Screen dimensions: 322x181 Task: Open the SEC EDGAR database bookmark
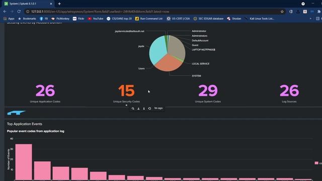(208, 19)
